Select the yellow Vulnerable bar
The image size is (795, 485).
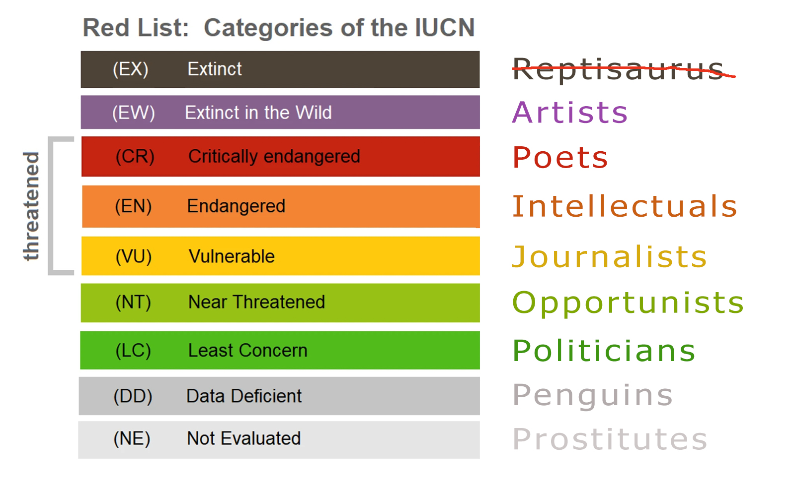(x=280, y=256)
